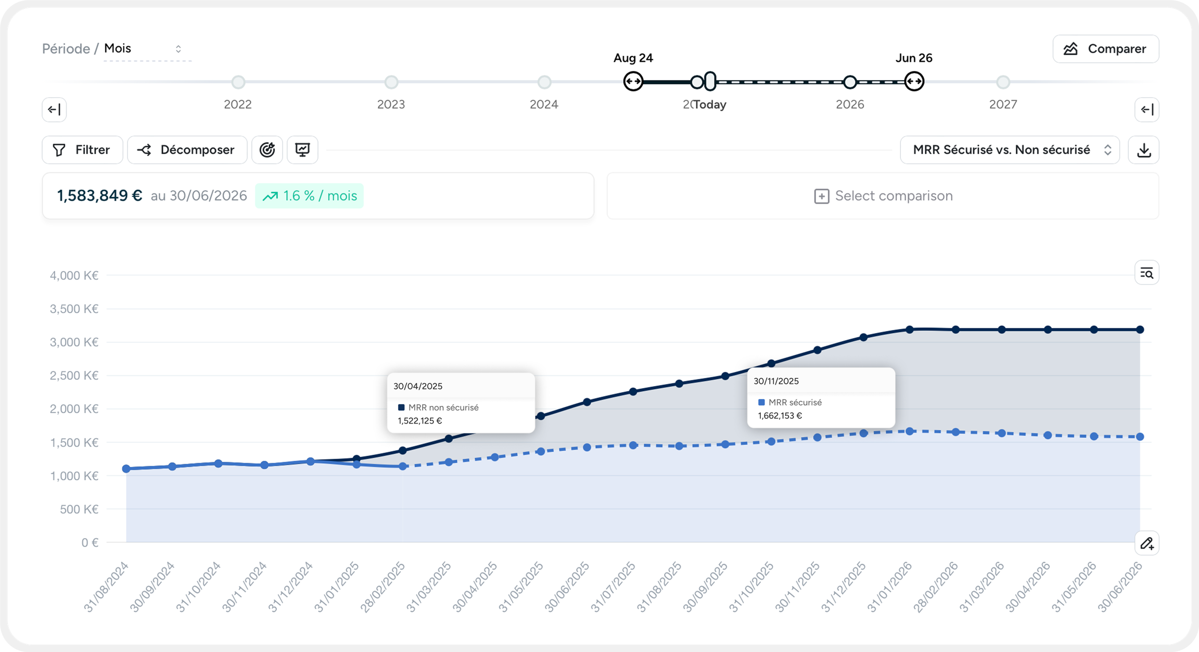The height and width of the screenshot is (652, 1199).
Task: Select the 2027 timeline point
Action: [1003, 82]
